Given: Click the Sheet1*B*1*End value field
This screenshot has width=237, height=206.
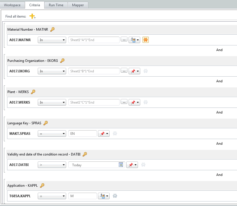Looking at the screenshot, I should click(x=94, y=71).
